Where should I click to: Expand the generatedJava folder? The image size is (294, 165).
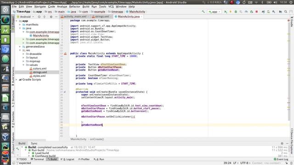click(20, 47)
